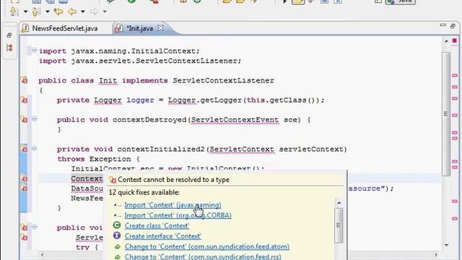462x260 pixels.
Task: Click error marker on the contextDestroyed line
Action: click(24, 119)
